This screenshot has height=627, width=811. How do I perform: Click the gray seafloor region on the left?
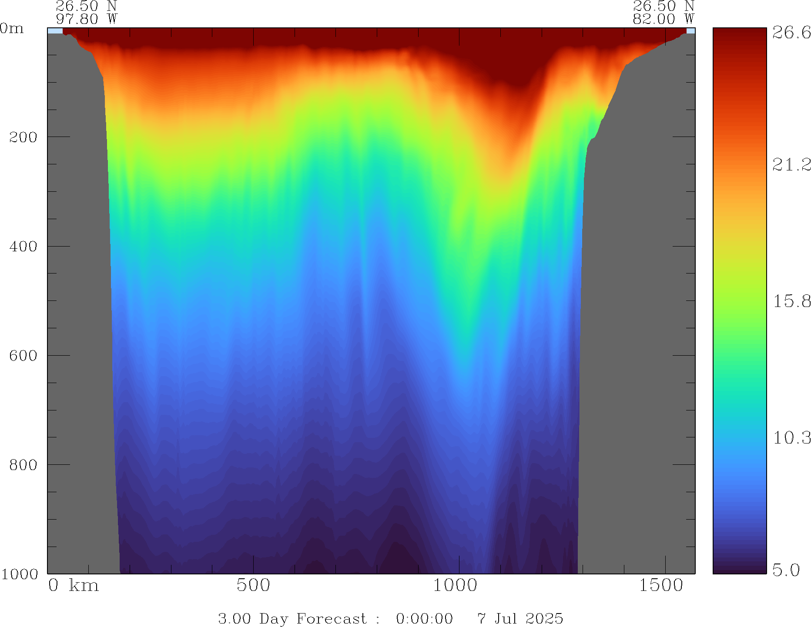point(78,304)
